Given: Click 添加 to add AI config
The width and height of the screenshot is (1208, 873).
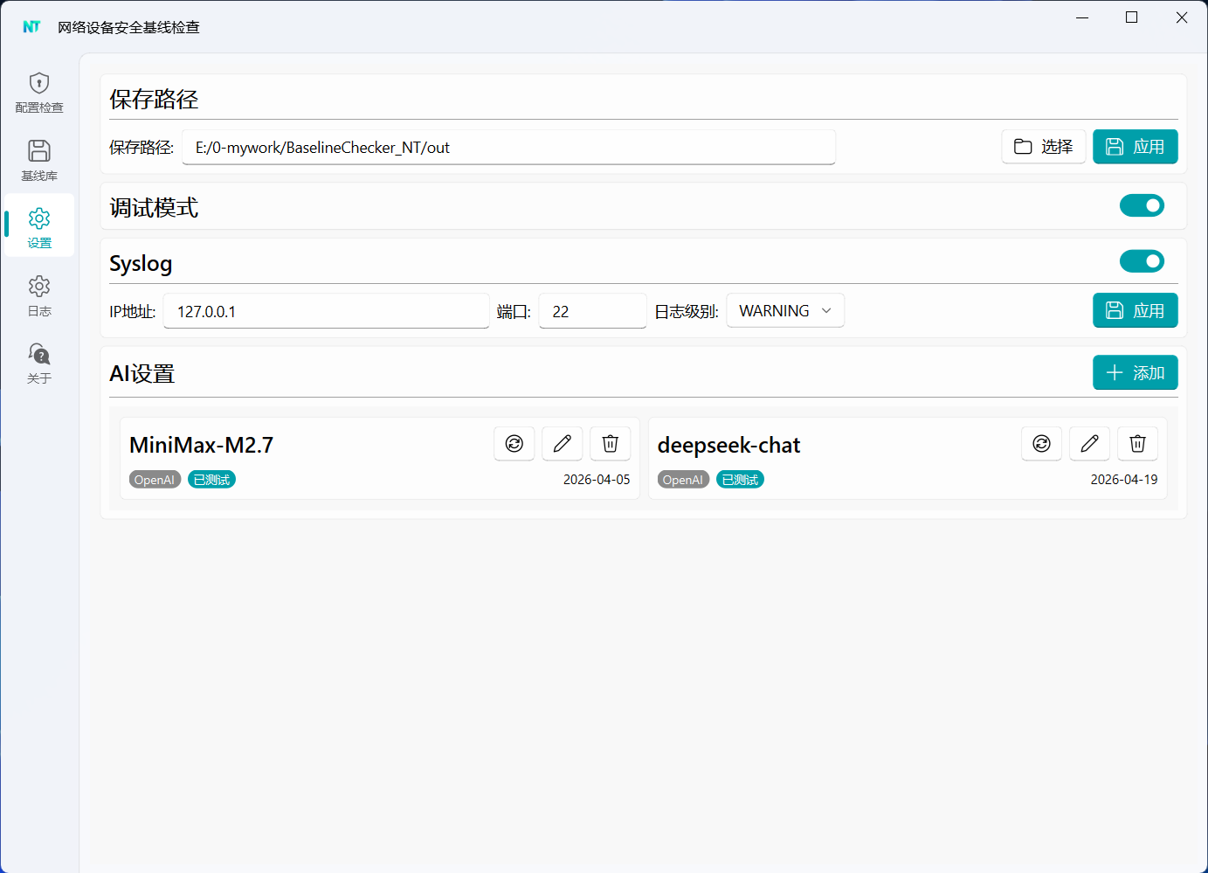Looking at the screenshot, I should (x=1136, y=372).
